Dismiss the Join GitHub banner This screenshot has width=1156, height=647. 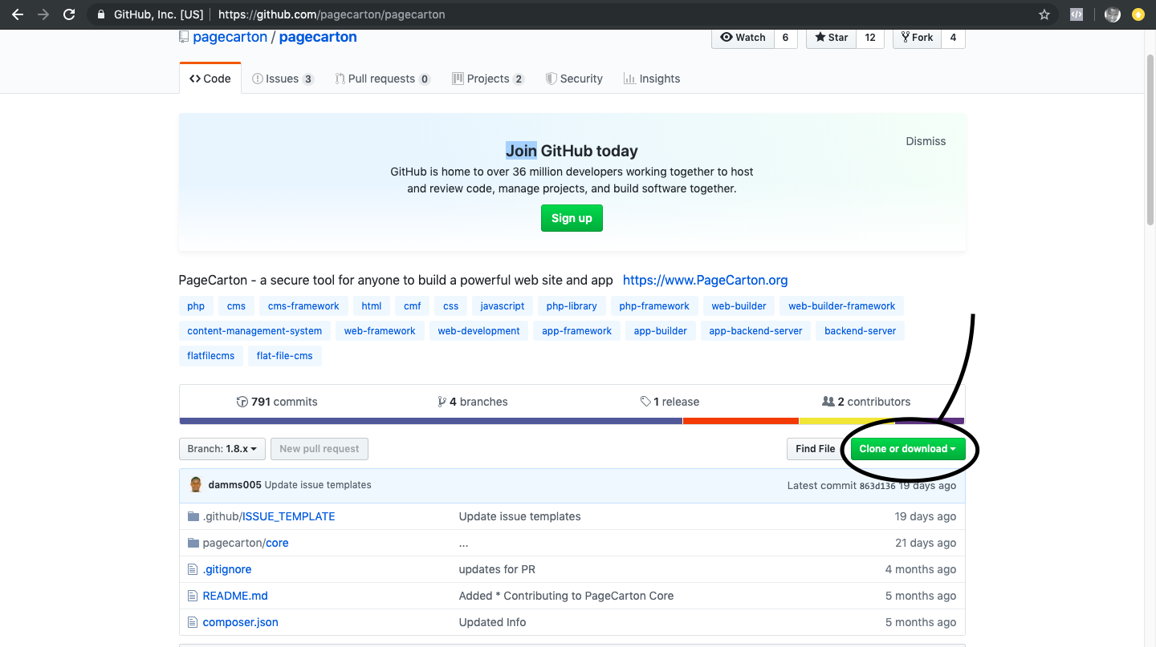point(926,141)
